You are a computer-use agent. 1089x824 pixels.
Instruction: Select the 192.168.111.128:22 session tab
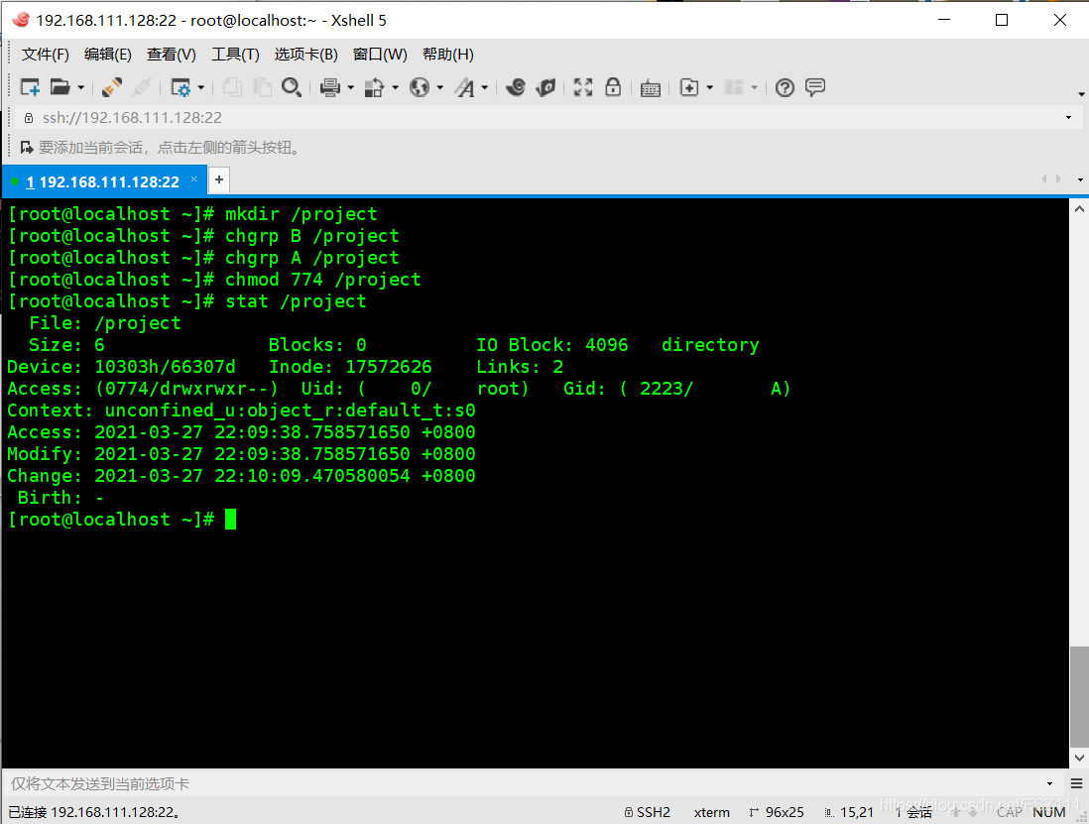click(102, 181)
